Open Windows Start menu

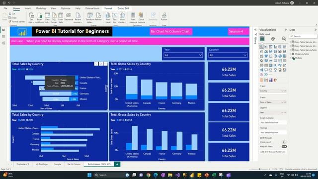[89, 175]
